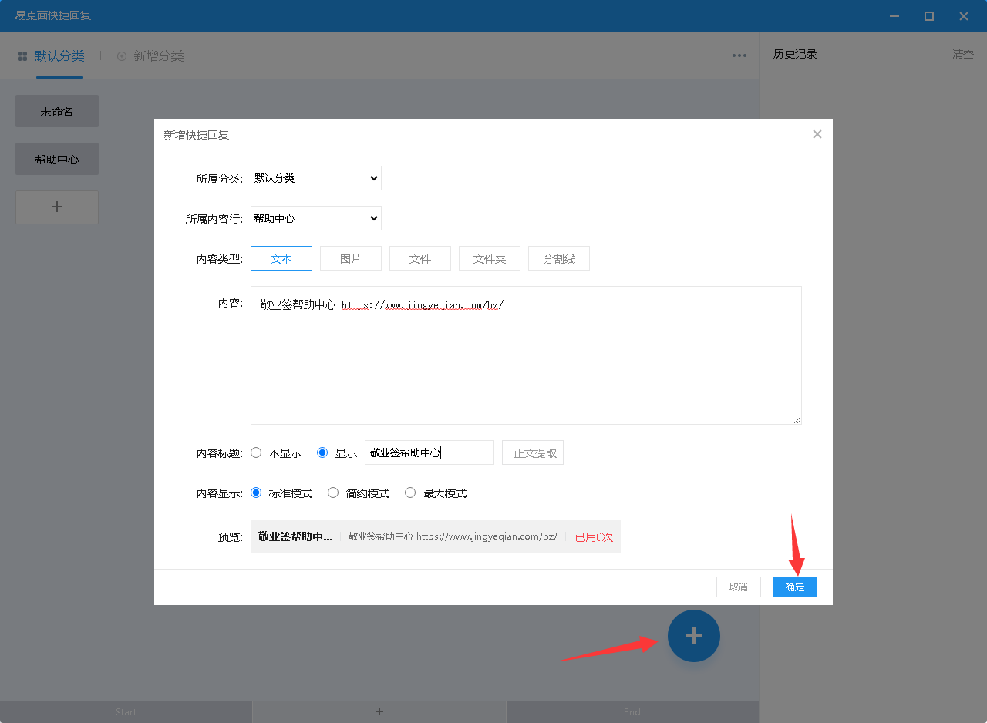
Task: Click the 正文提取 button
Action: click(533, 452)
